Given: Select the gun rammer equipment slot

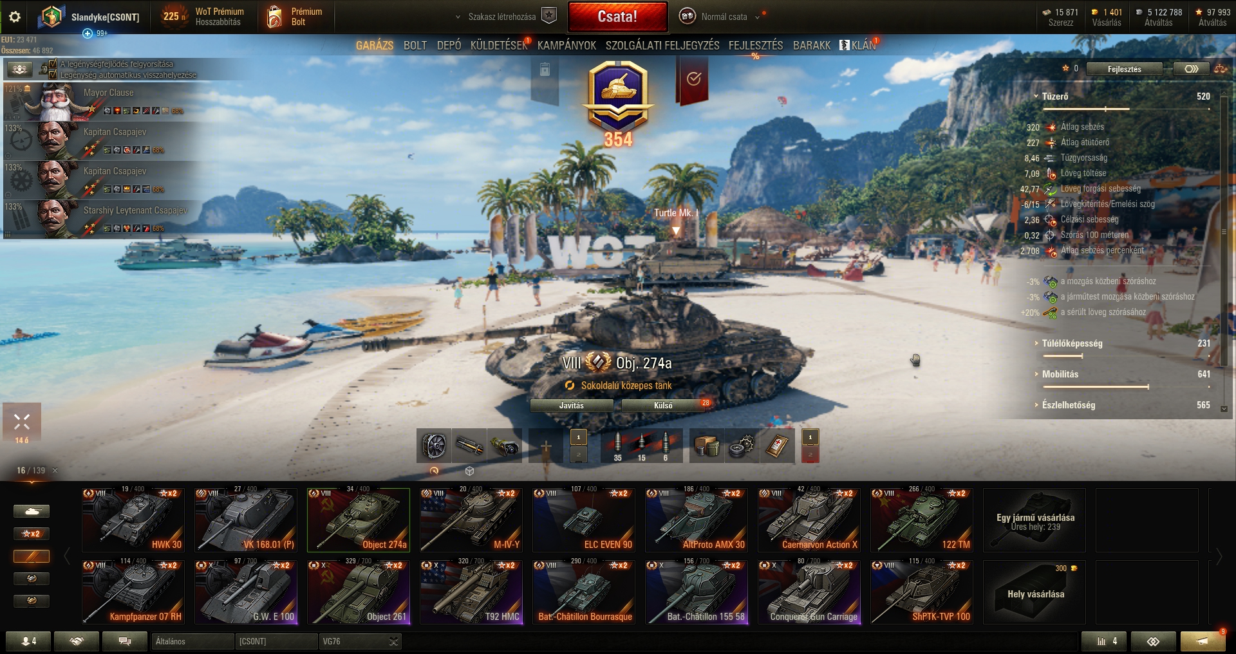Looking at the screenshot, I should (x=469, y=446).
